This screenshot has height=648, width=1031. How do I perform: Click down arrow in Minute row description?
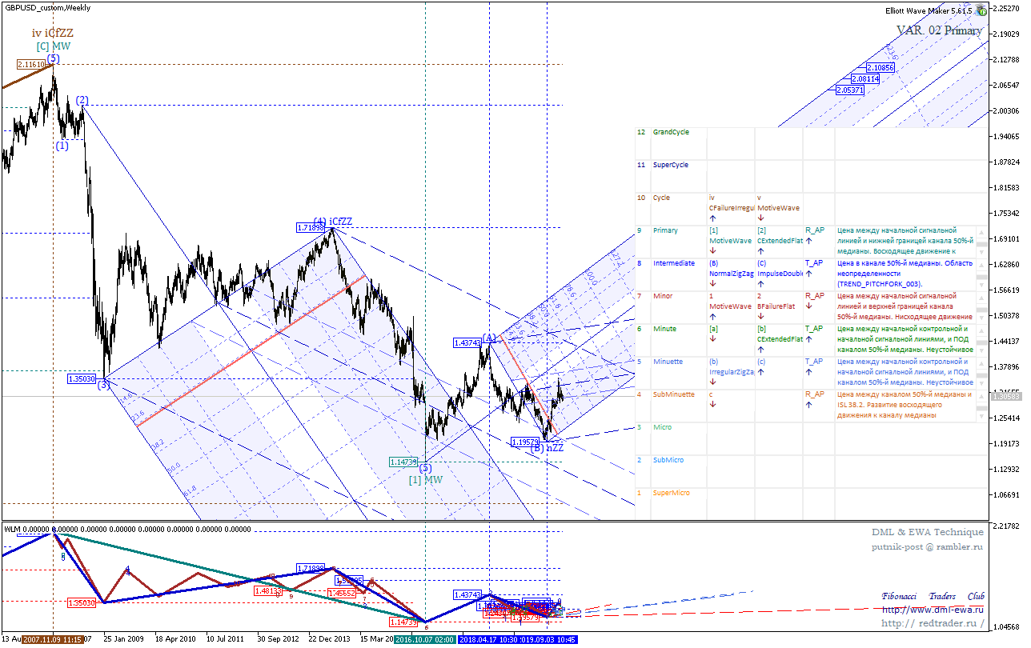981,350
